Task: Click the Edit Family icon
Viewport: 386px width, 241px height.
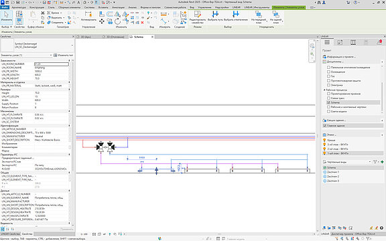Action: [198, 17]
